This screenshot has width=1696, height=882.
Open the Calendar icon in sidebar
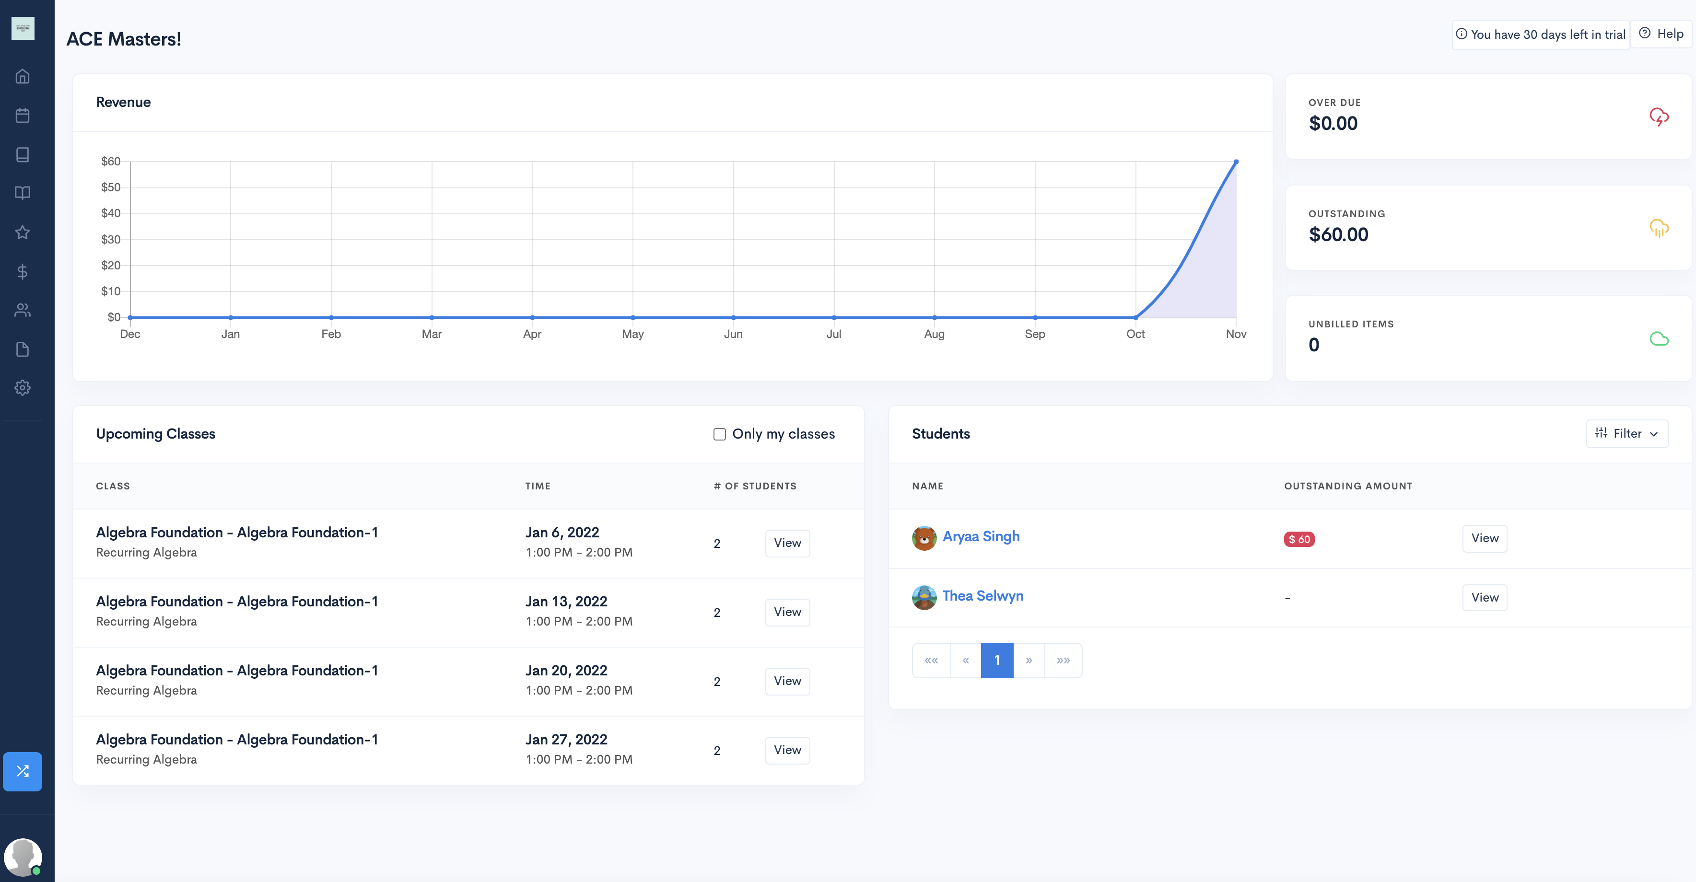coord(23,115)
